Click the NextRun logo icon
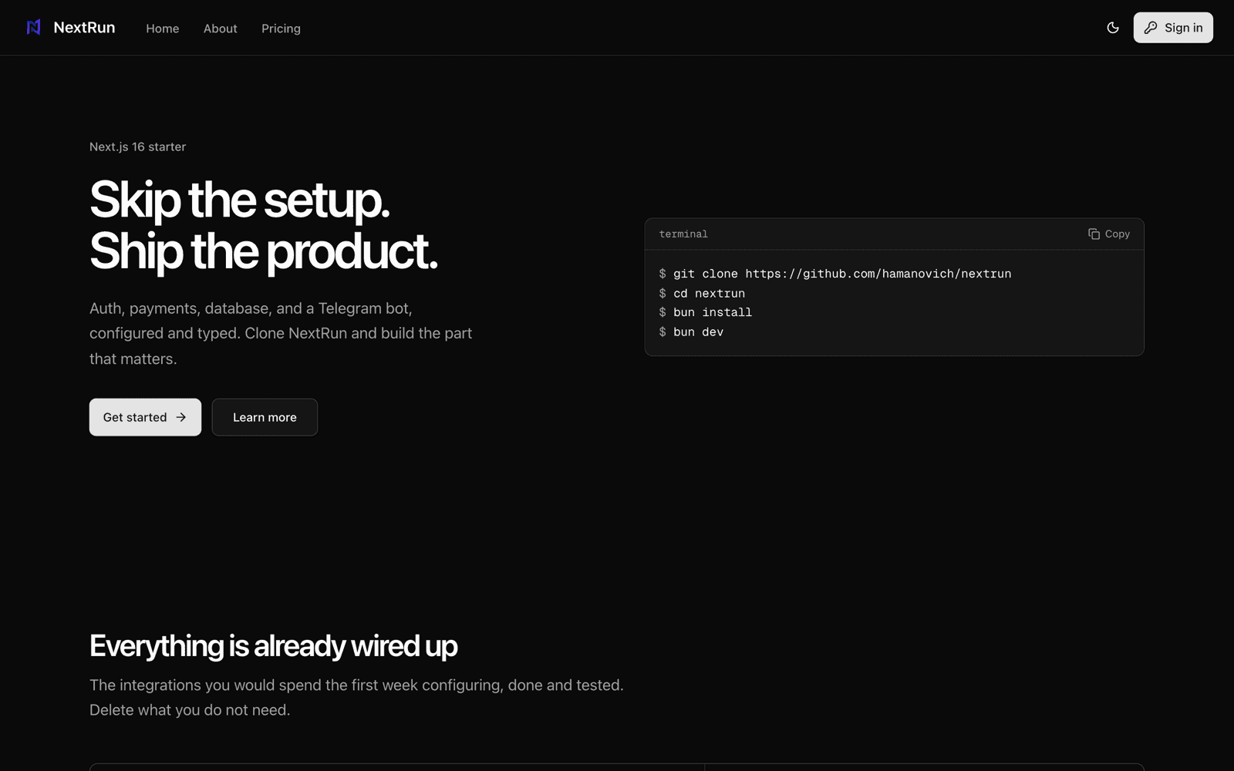The height and width of the screenshot is (771, 1234). (x=34, y=28)
